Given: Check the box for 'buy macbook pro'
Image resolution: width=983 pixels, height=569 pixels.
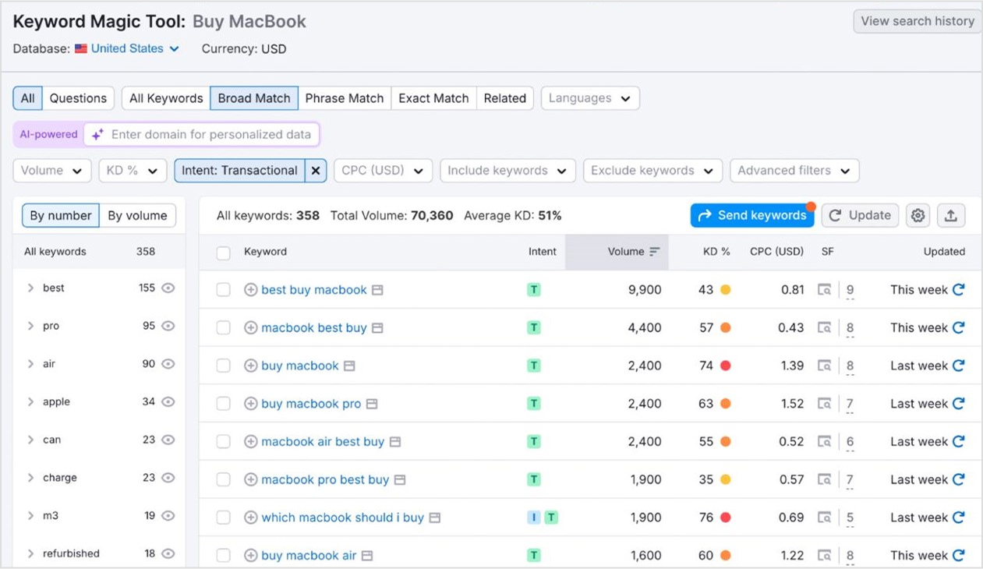Looking at the screenshot, I should coord(224,404).
